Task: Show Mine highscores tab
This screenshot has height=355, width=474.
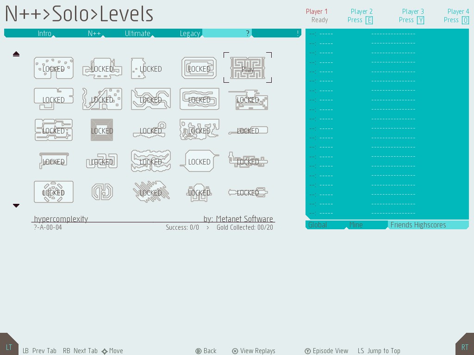Action: [367, 225]
